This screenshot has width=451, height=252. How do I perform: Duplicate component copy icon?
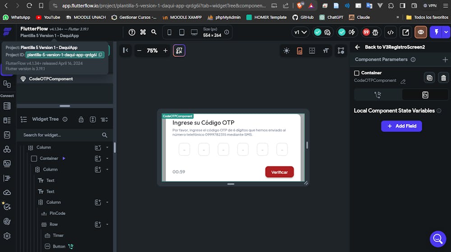click(x=429, y=78)
